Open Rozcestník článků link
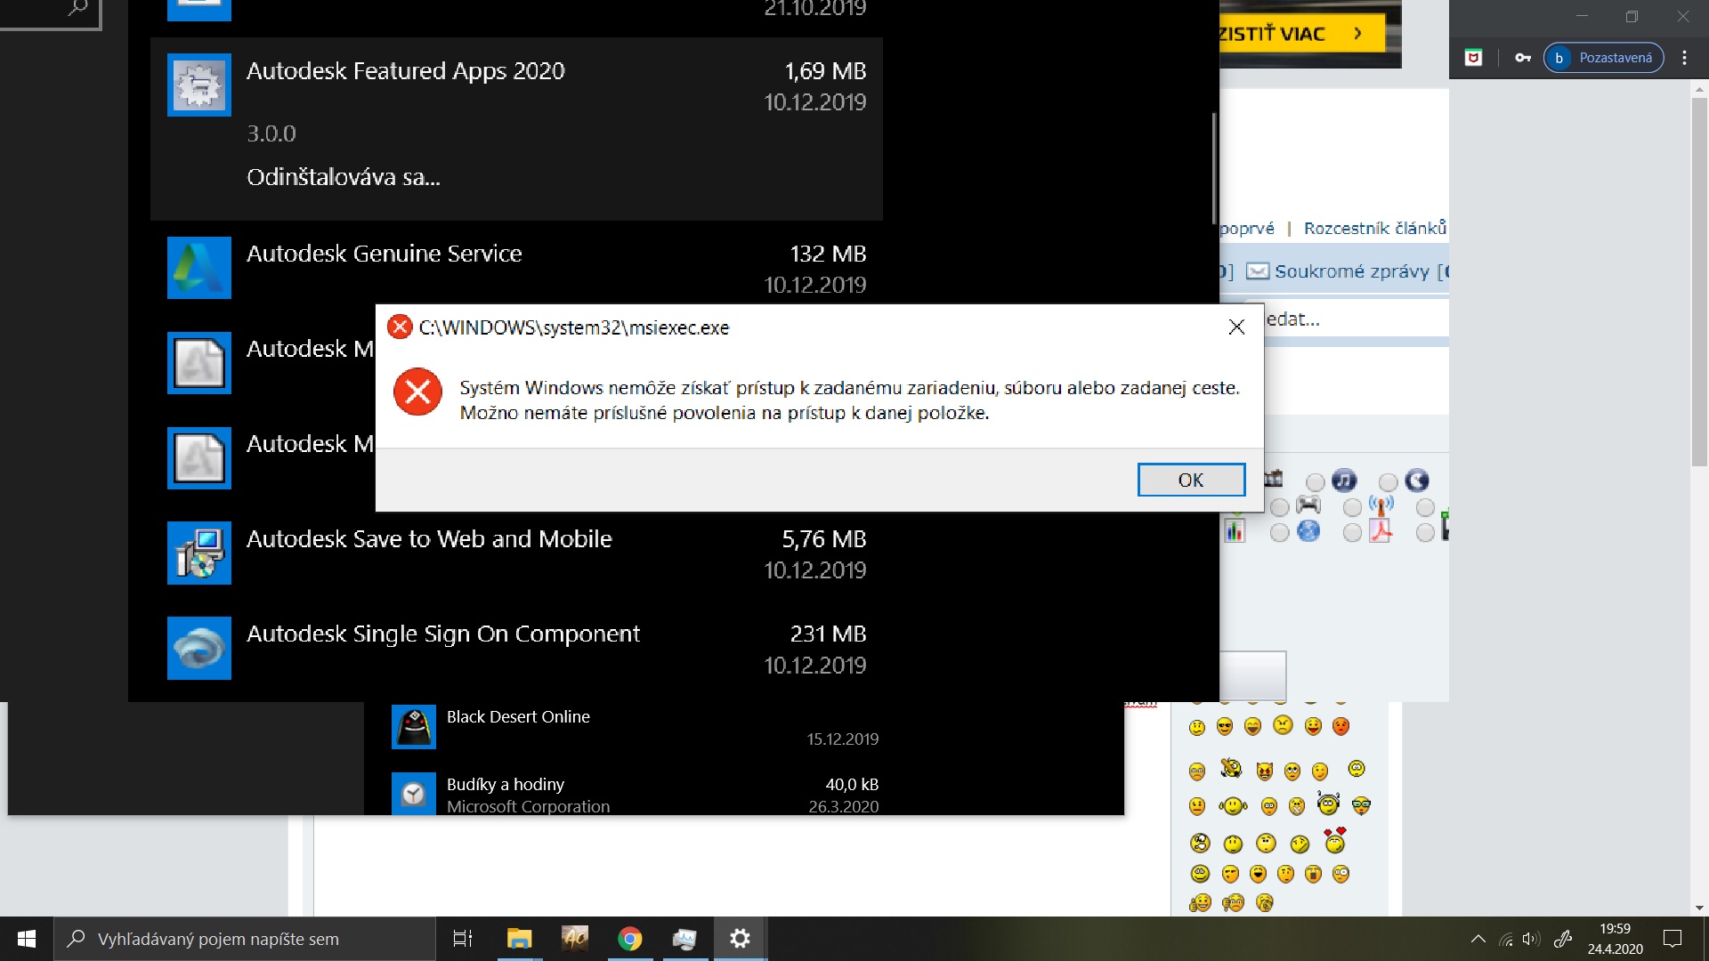 [1374, 229]
